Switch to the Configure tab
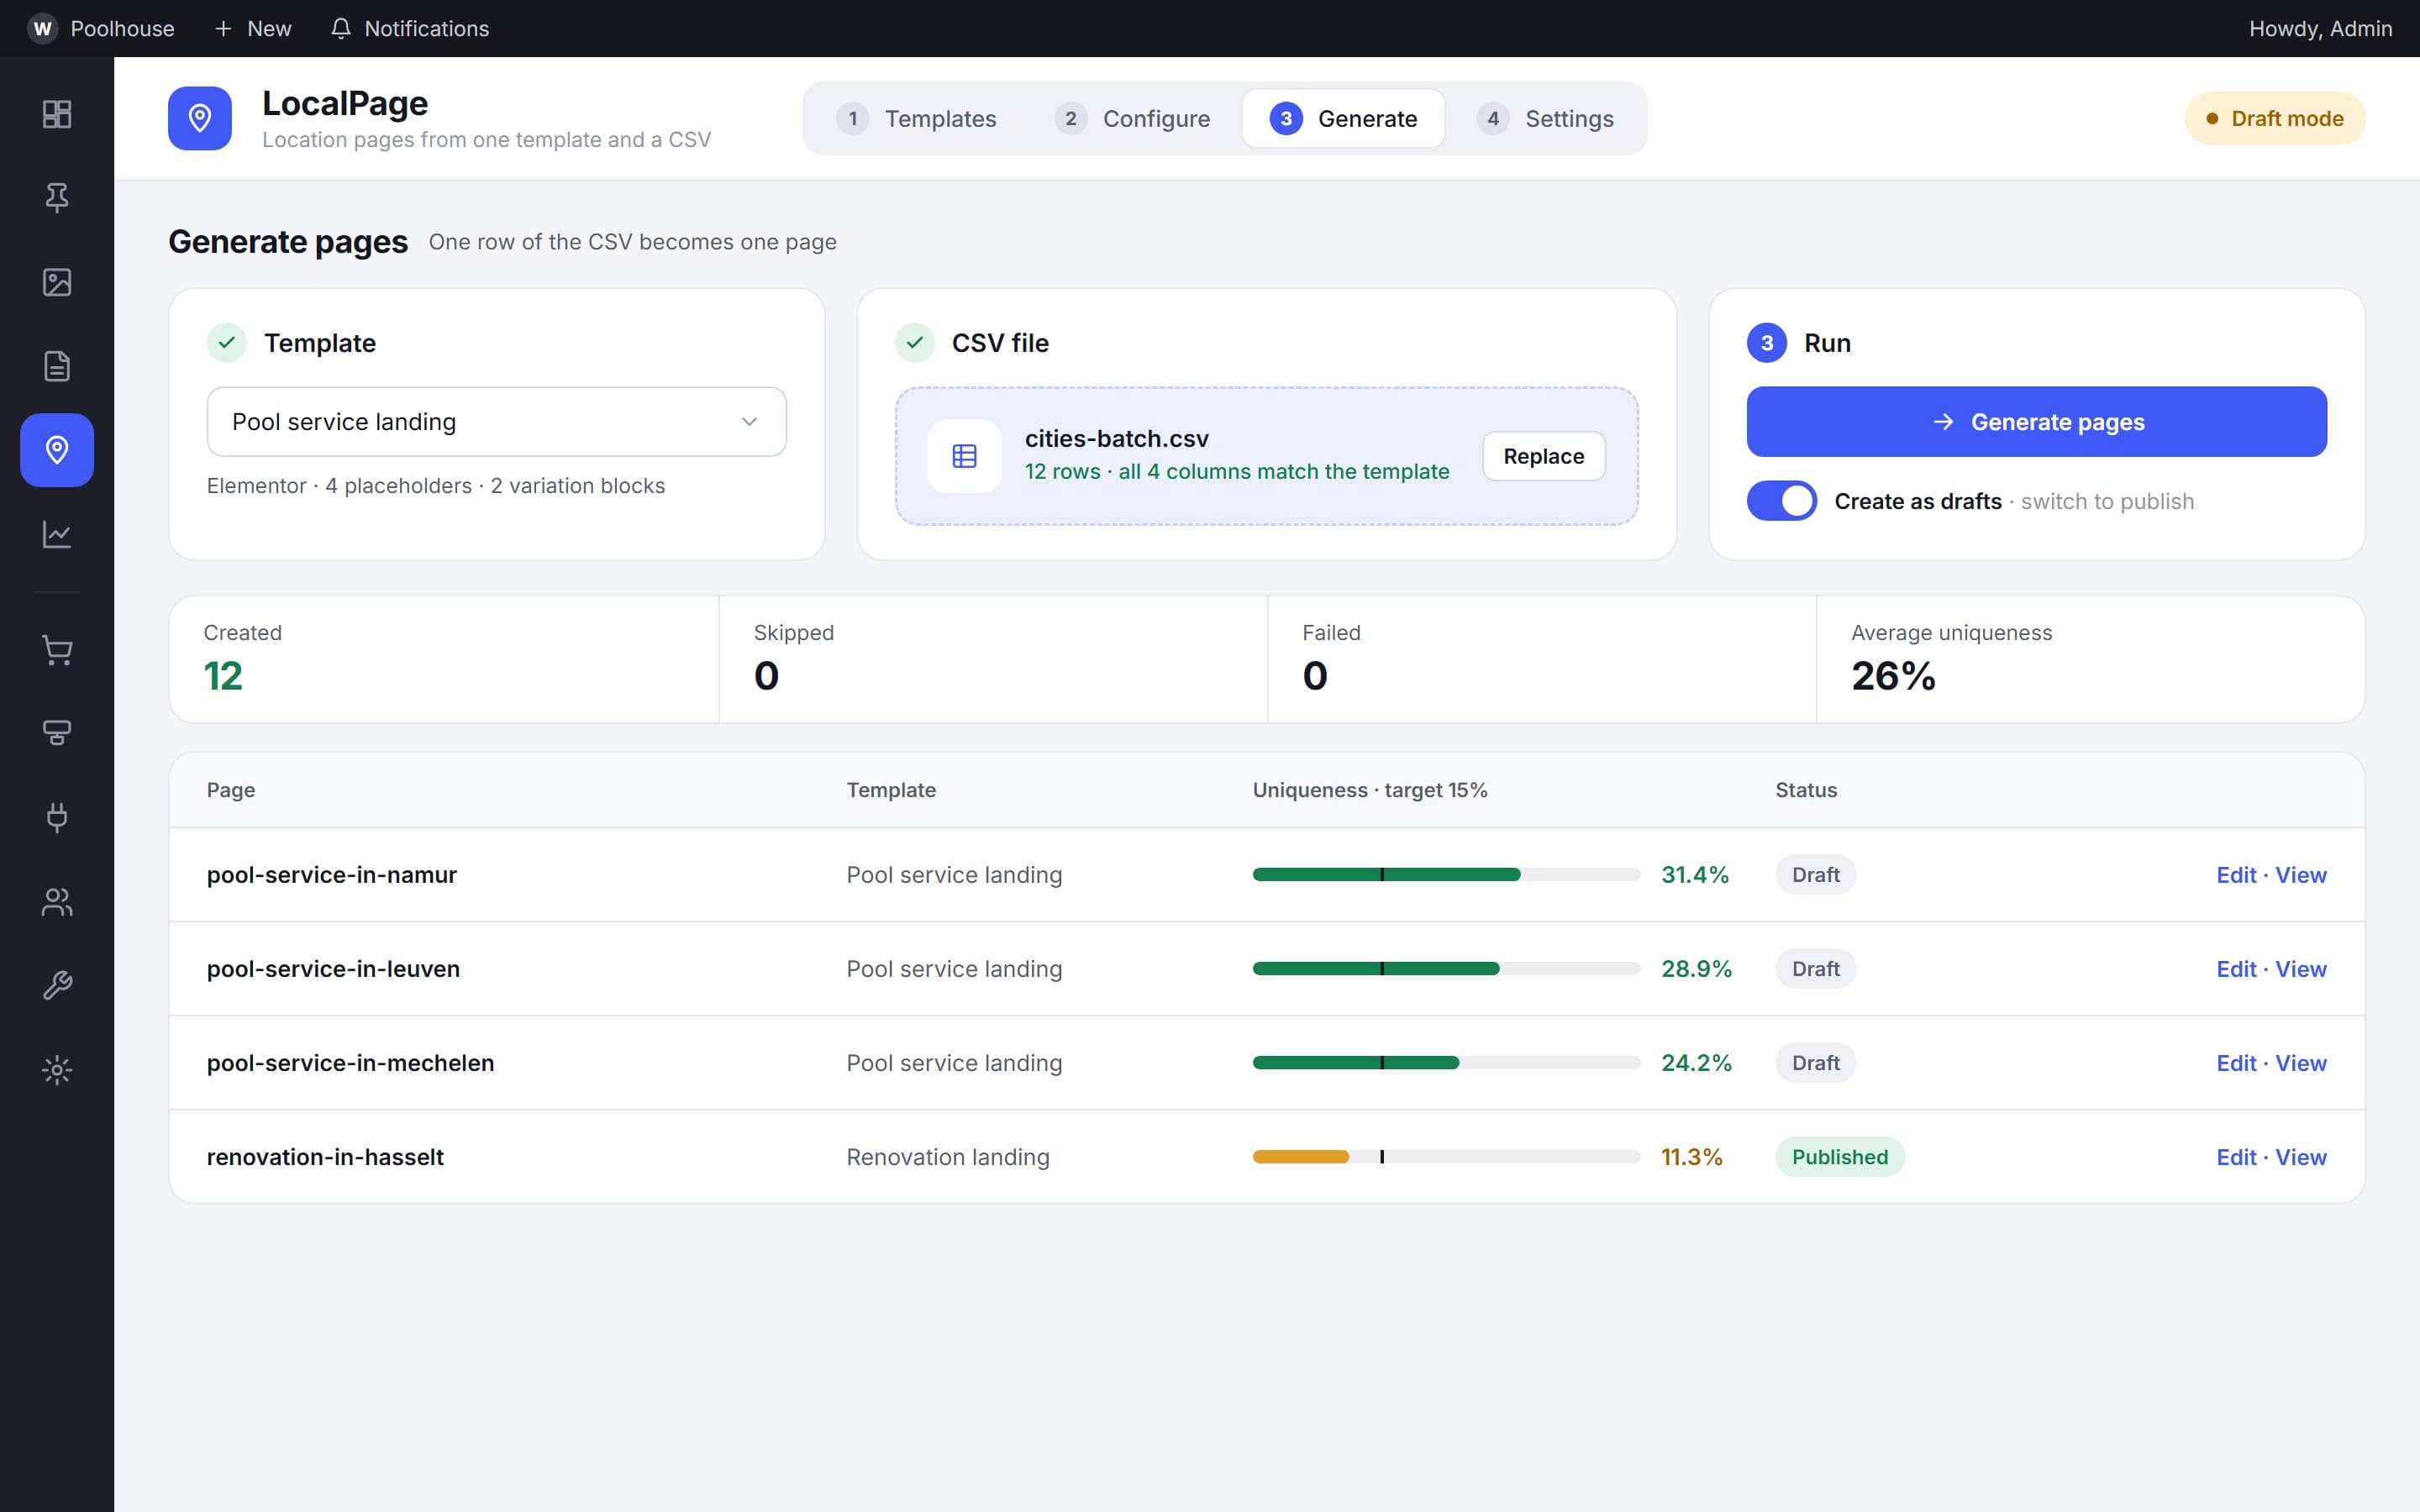The height and width of the screenshot is (1512, 2420). (x=1133, y=118)
